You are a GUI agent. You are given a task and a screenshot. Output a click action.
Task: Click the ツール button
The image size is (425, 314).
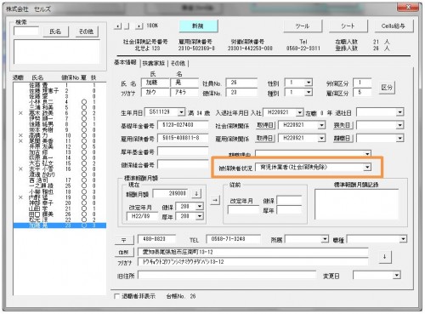click(303, 26)
